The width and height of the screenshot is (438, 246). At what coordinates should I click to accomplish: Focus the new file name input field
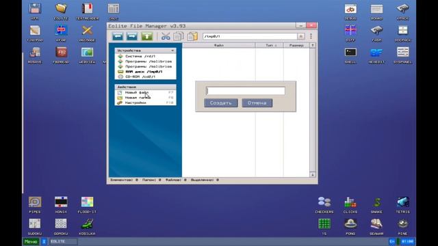[x=246, y=91]
